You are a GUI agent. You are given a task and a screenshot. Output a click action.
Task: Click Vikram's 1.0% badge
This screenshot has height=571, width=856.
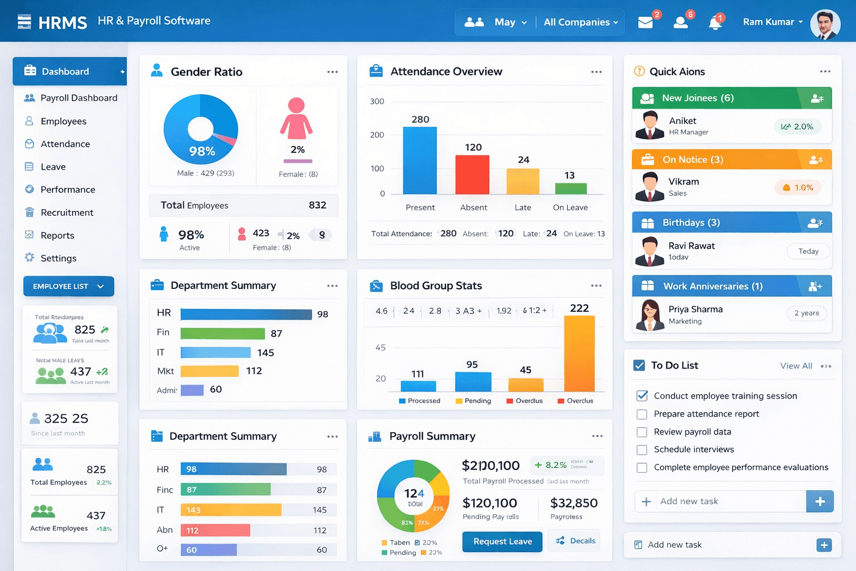tap(797, 188)
